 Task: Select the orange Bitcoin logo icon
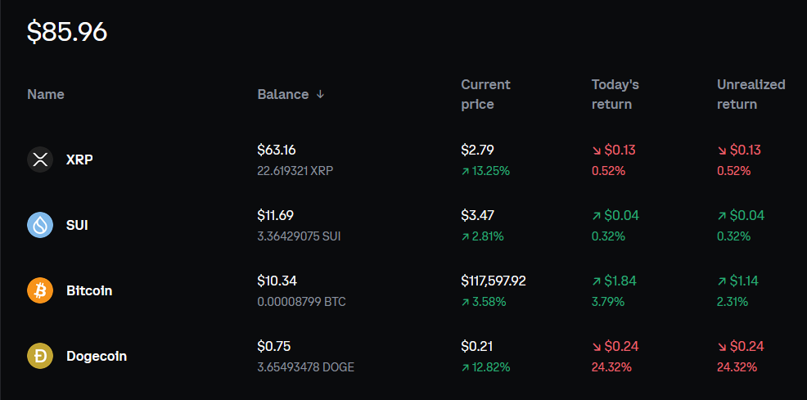[x=40, y=290]
